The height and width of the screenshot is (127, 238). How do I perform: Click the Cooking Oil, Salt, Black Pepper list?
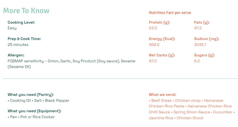coord(39,100)
